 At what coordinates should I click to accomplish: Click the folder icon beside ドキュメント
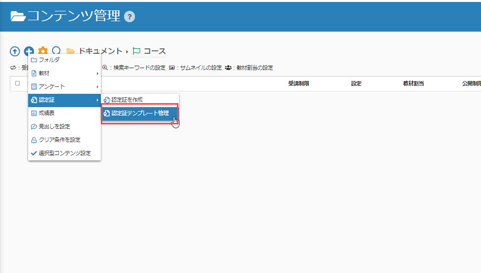[71, 51]
